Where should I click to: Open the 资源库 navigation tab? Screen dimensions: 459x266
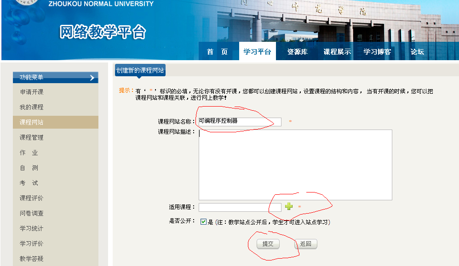pos(297,52)
